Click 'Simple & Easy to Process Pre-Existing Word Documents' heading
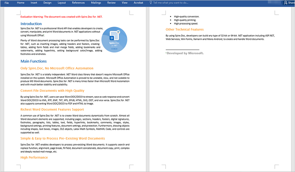 62,139
